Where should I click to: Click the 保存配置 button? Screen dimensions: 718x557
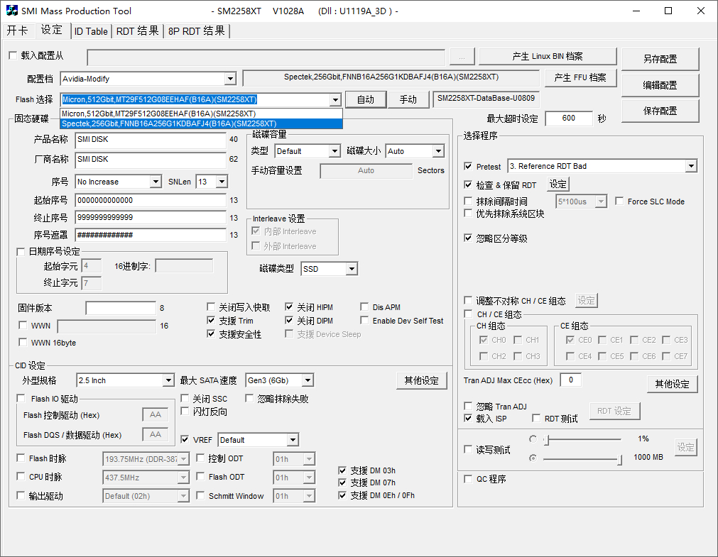(x=660, y=111)
